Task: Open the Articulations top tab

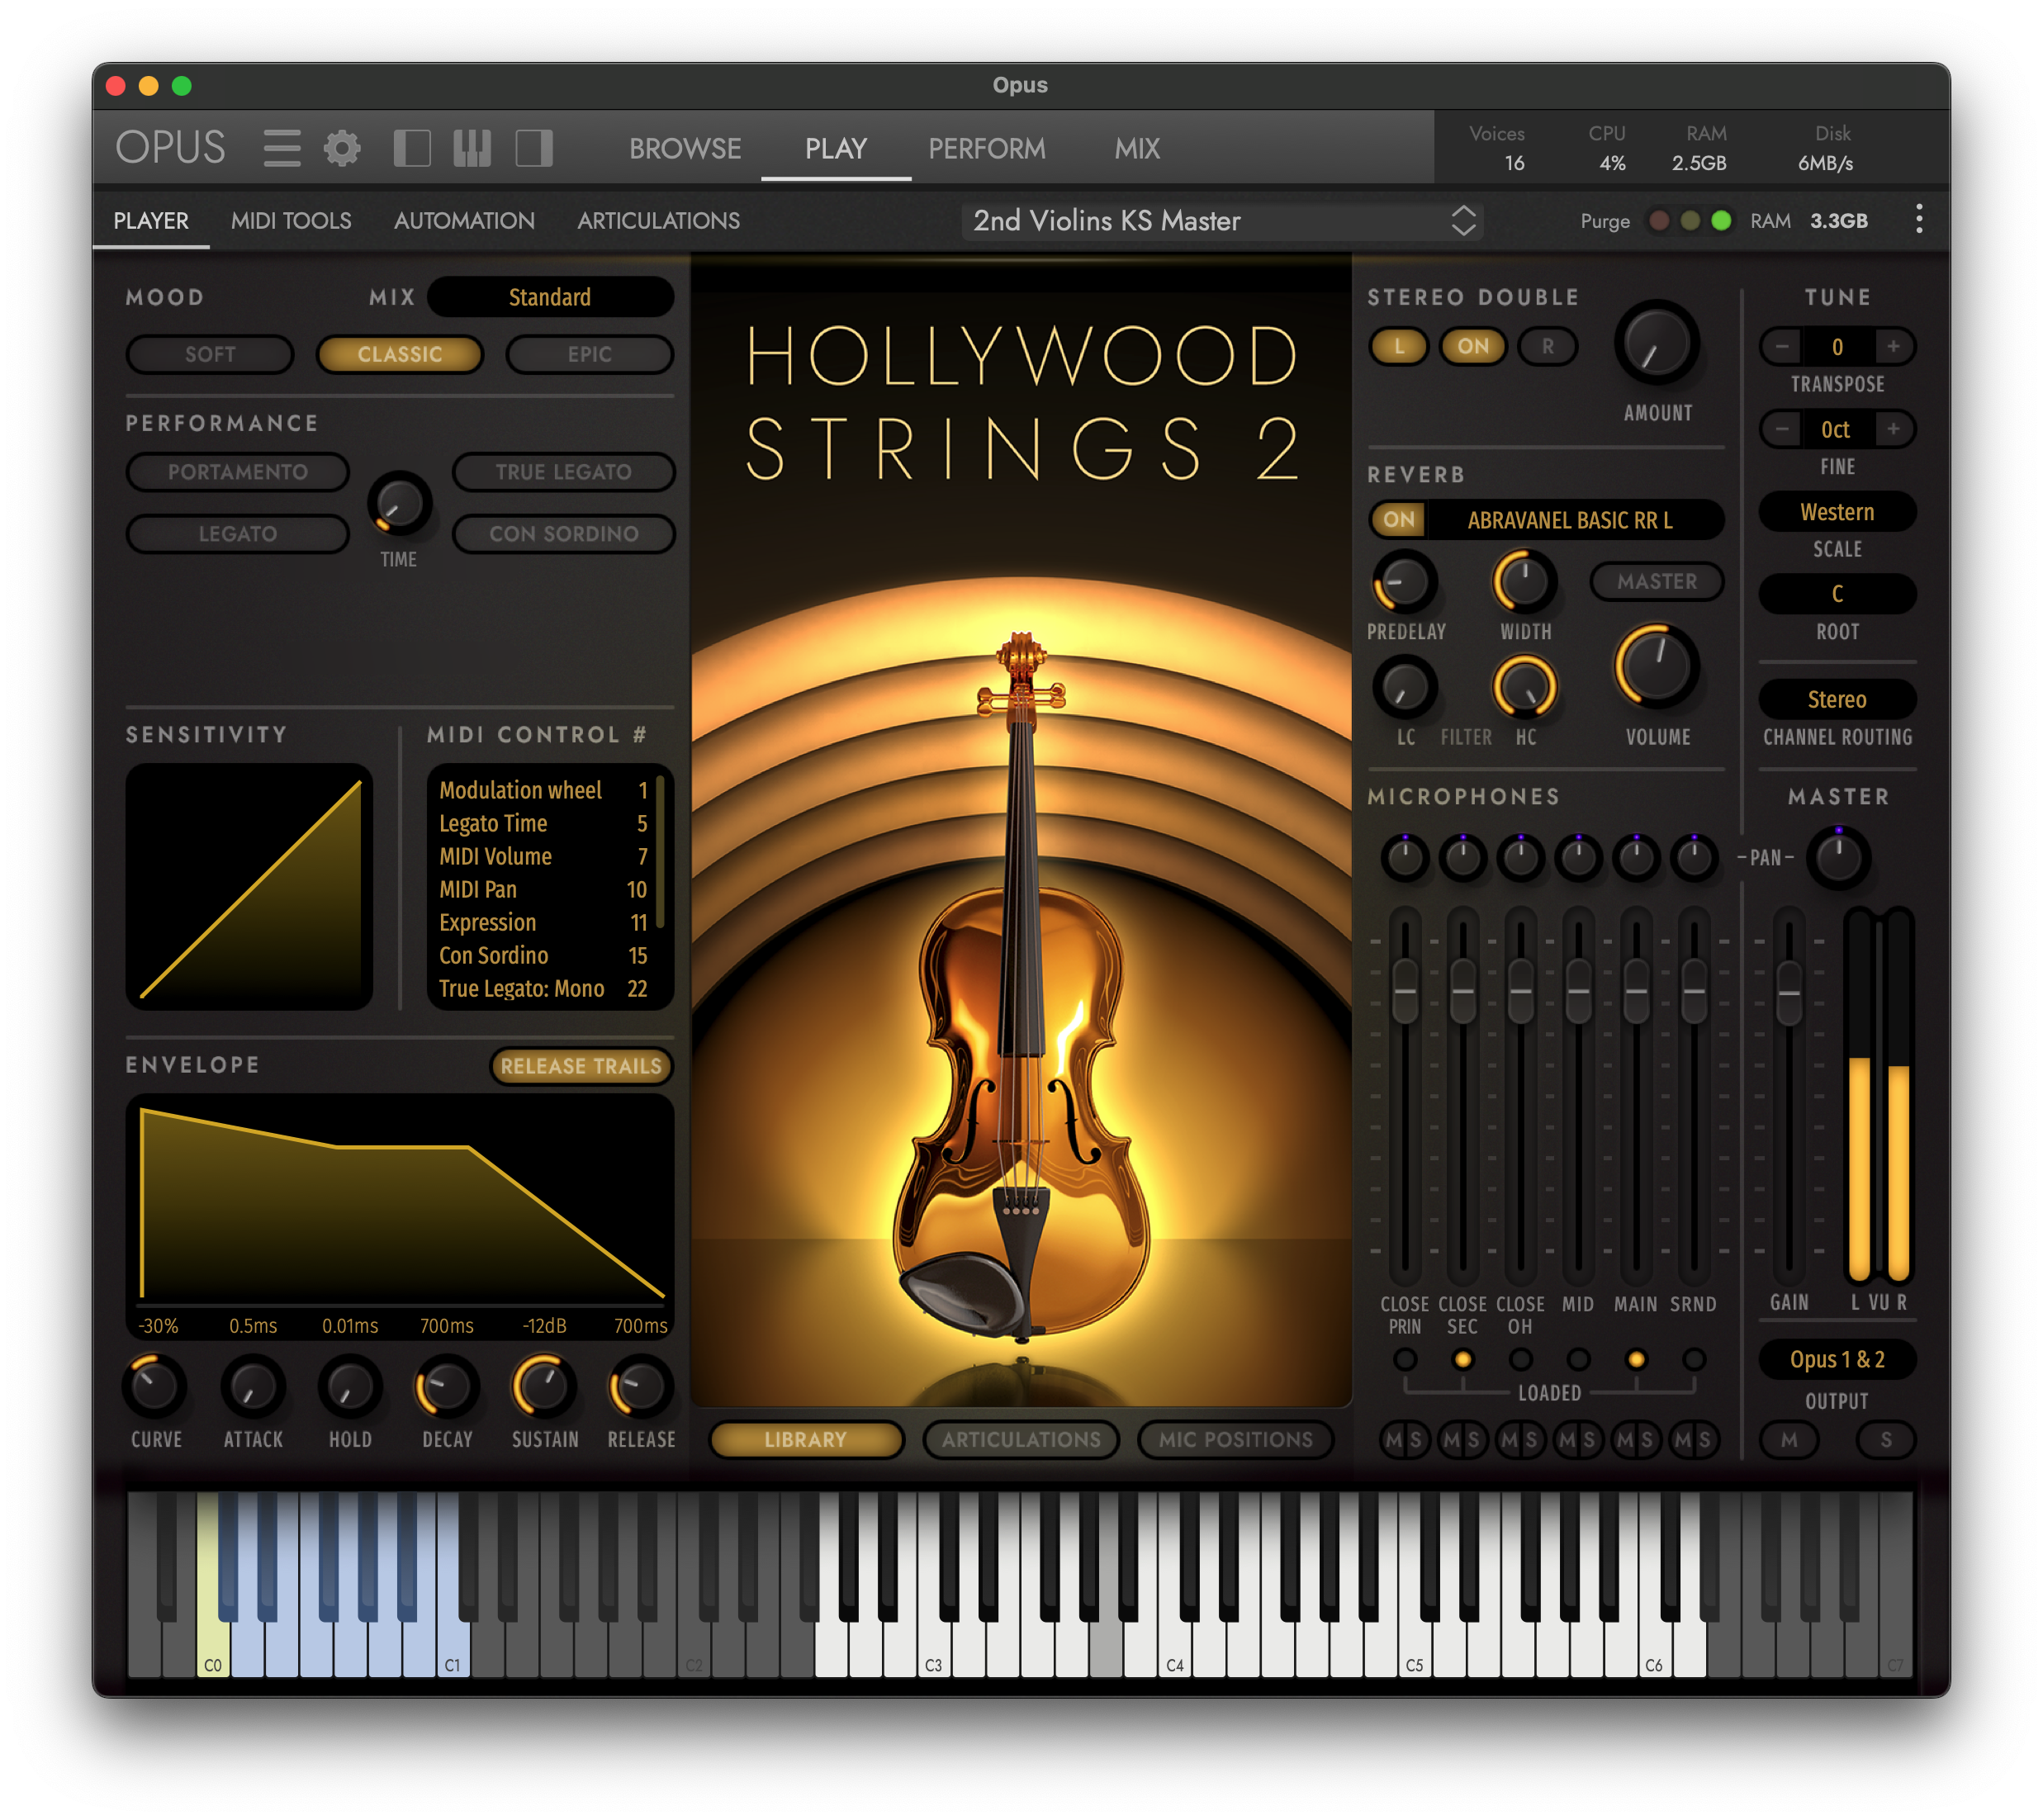Action: pos(658,220)
